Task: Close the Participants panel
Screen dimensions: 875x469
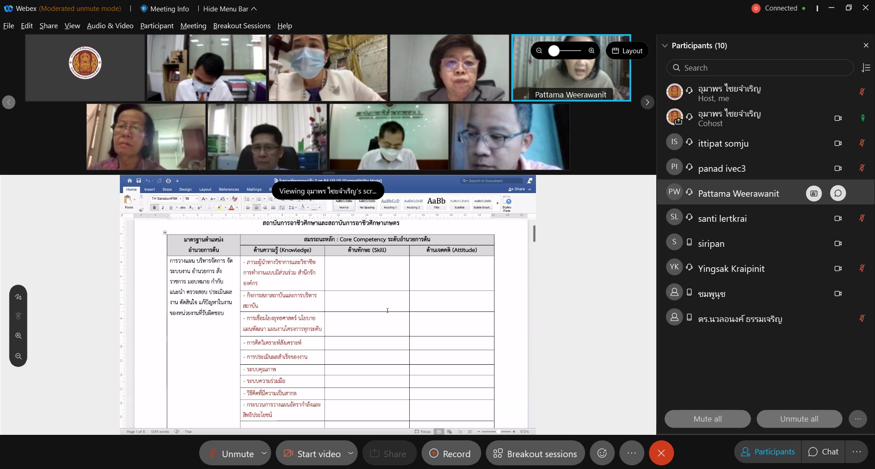Action: (866, 46)
